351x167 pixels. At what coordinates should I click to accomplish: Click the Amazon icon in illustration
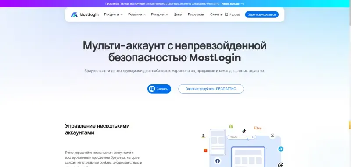click(x=203, y=136)
